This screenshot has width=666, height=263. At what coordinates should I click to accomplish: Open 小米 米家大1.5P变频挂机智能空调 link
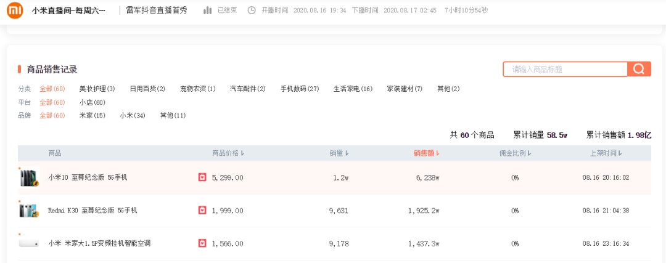[x=99, y=243]
